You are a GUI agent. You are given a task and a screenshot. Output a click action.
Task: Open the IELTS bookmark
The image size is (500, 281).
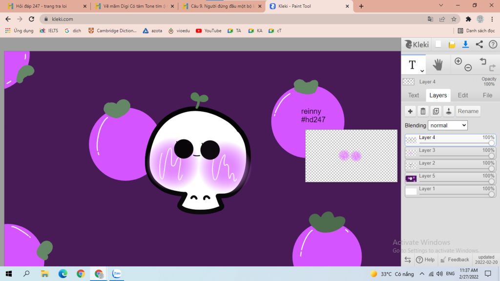click(49, 31)
